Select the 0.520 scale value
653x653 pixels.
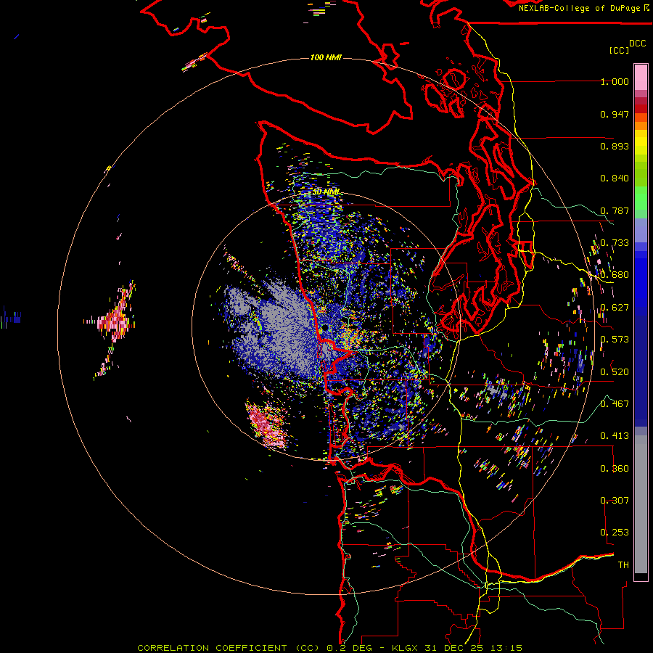click(x=615, y=372)
